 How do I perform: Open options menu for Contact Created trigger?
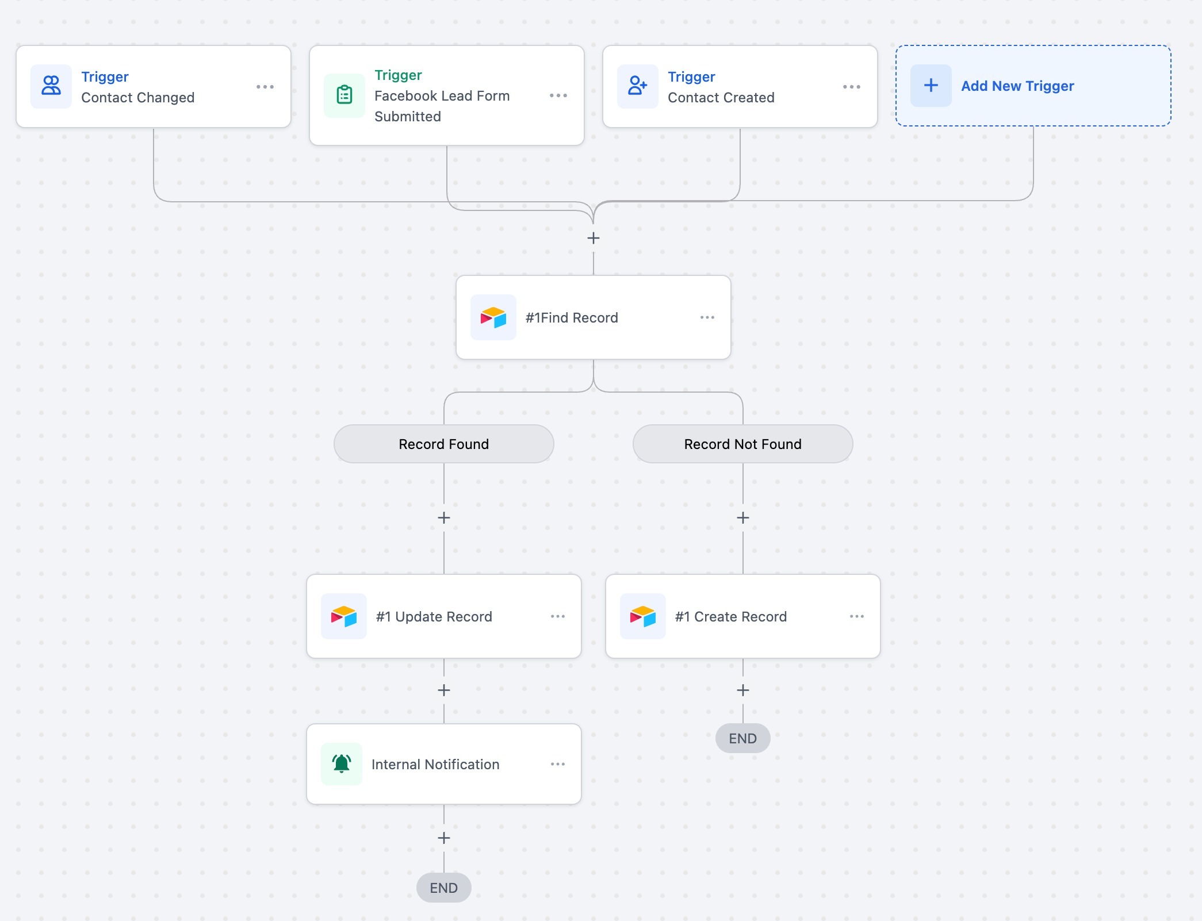851,87
